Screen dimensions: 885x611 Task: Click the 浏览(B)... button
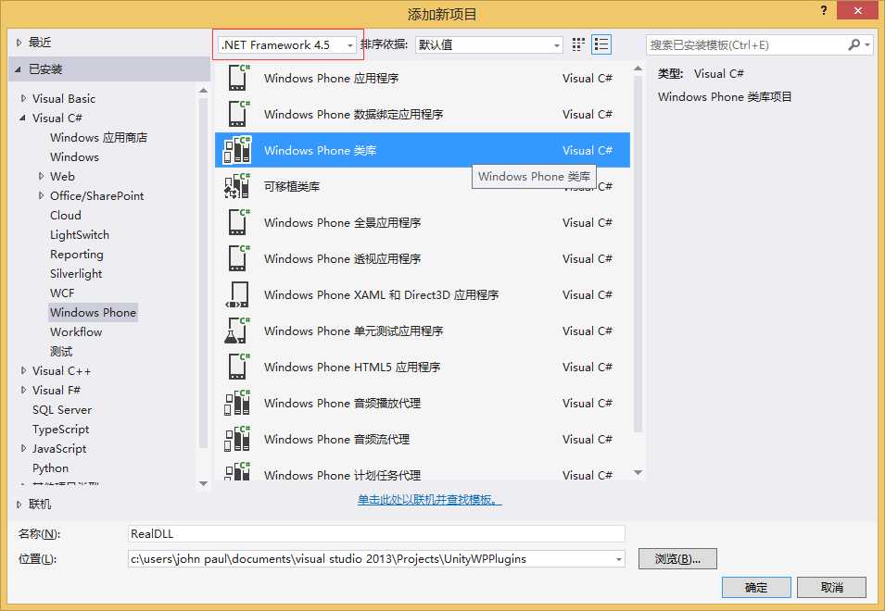coord(677,558)
